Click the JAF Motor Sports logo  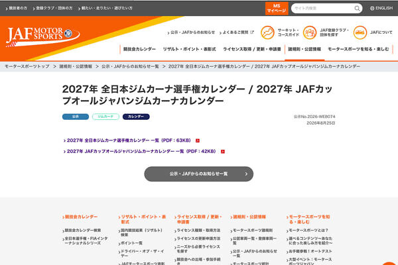point(42,37)
